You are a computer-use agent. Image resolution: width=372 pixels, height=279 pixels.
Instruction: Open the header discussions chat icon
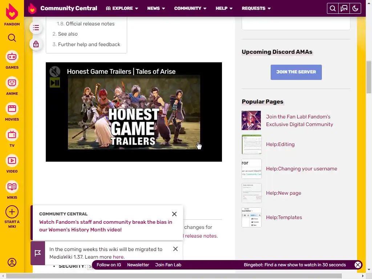pos(344,9)
